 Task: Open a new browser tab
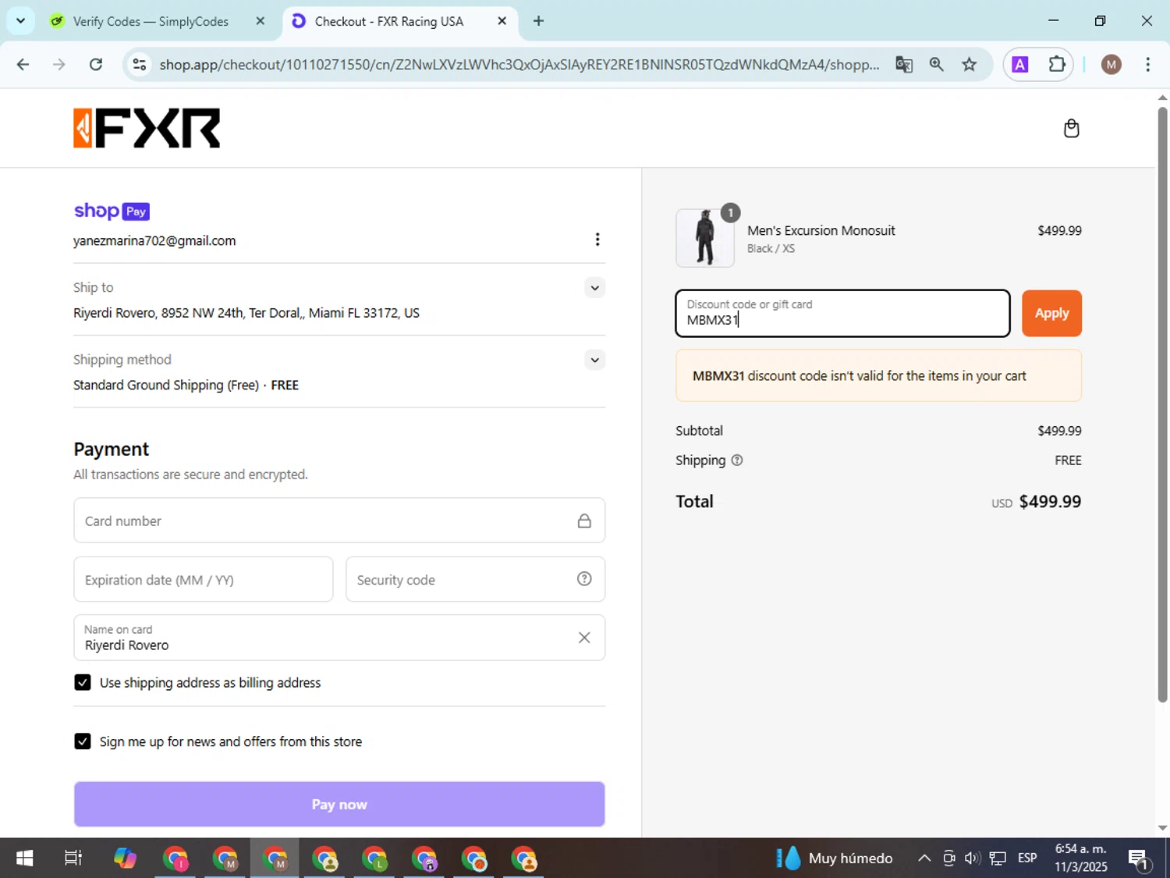click(538, 21)
